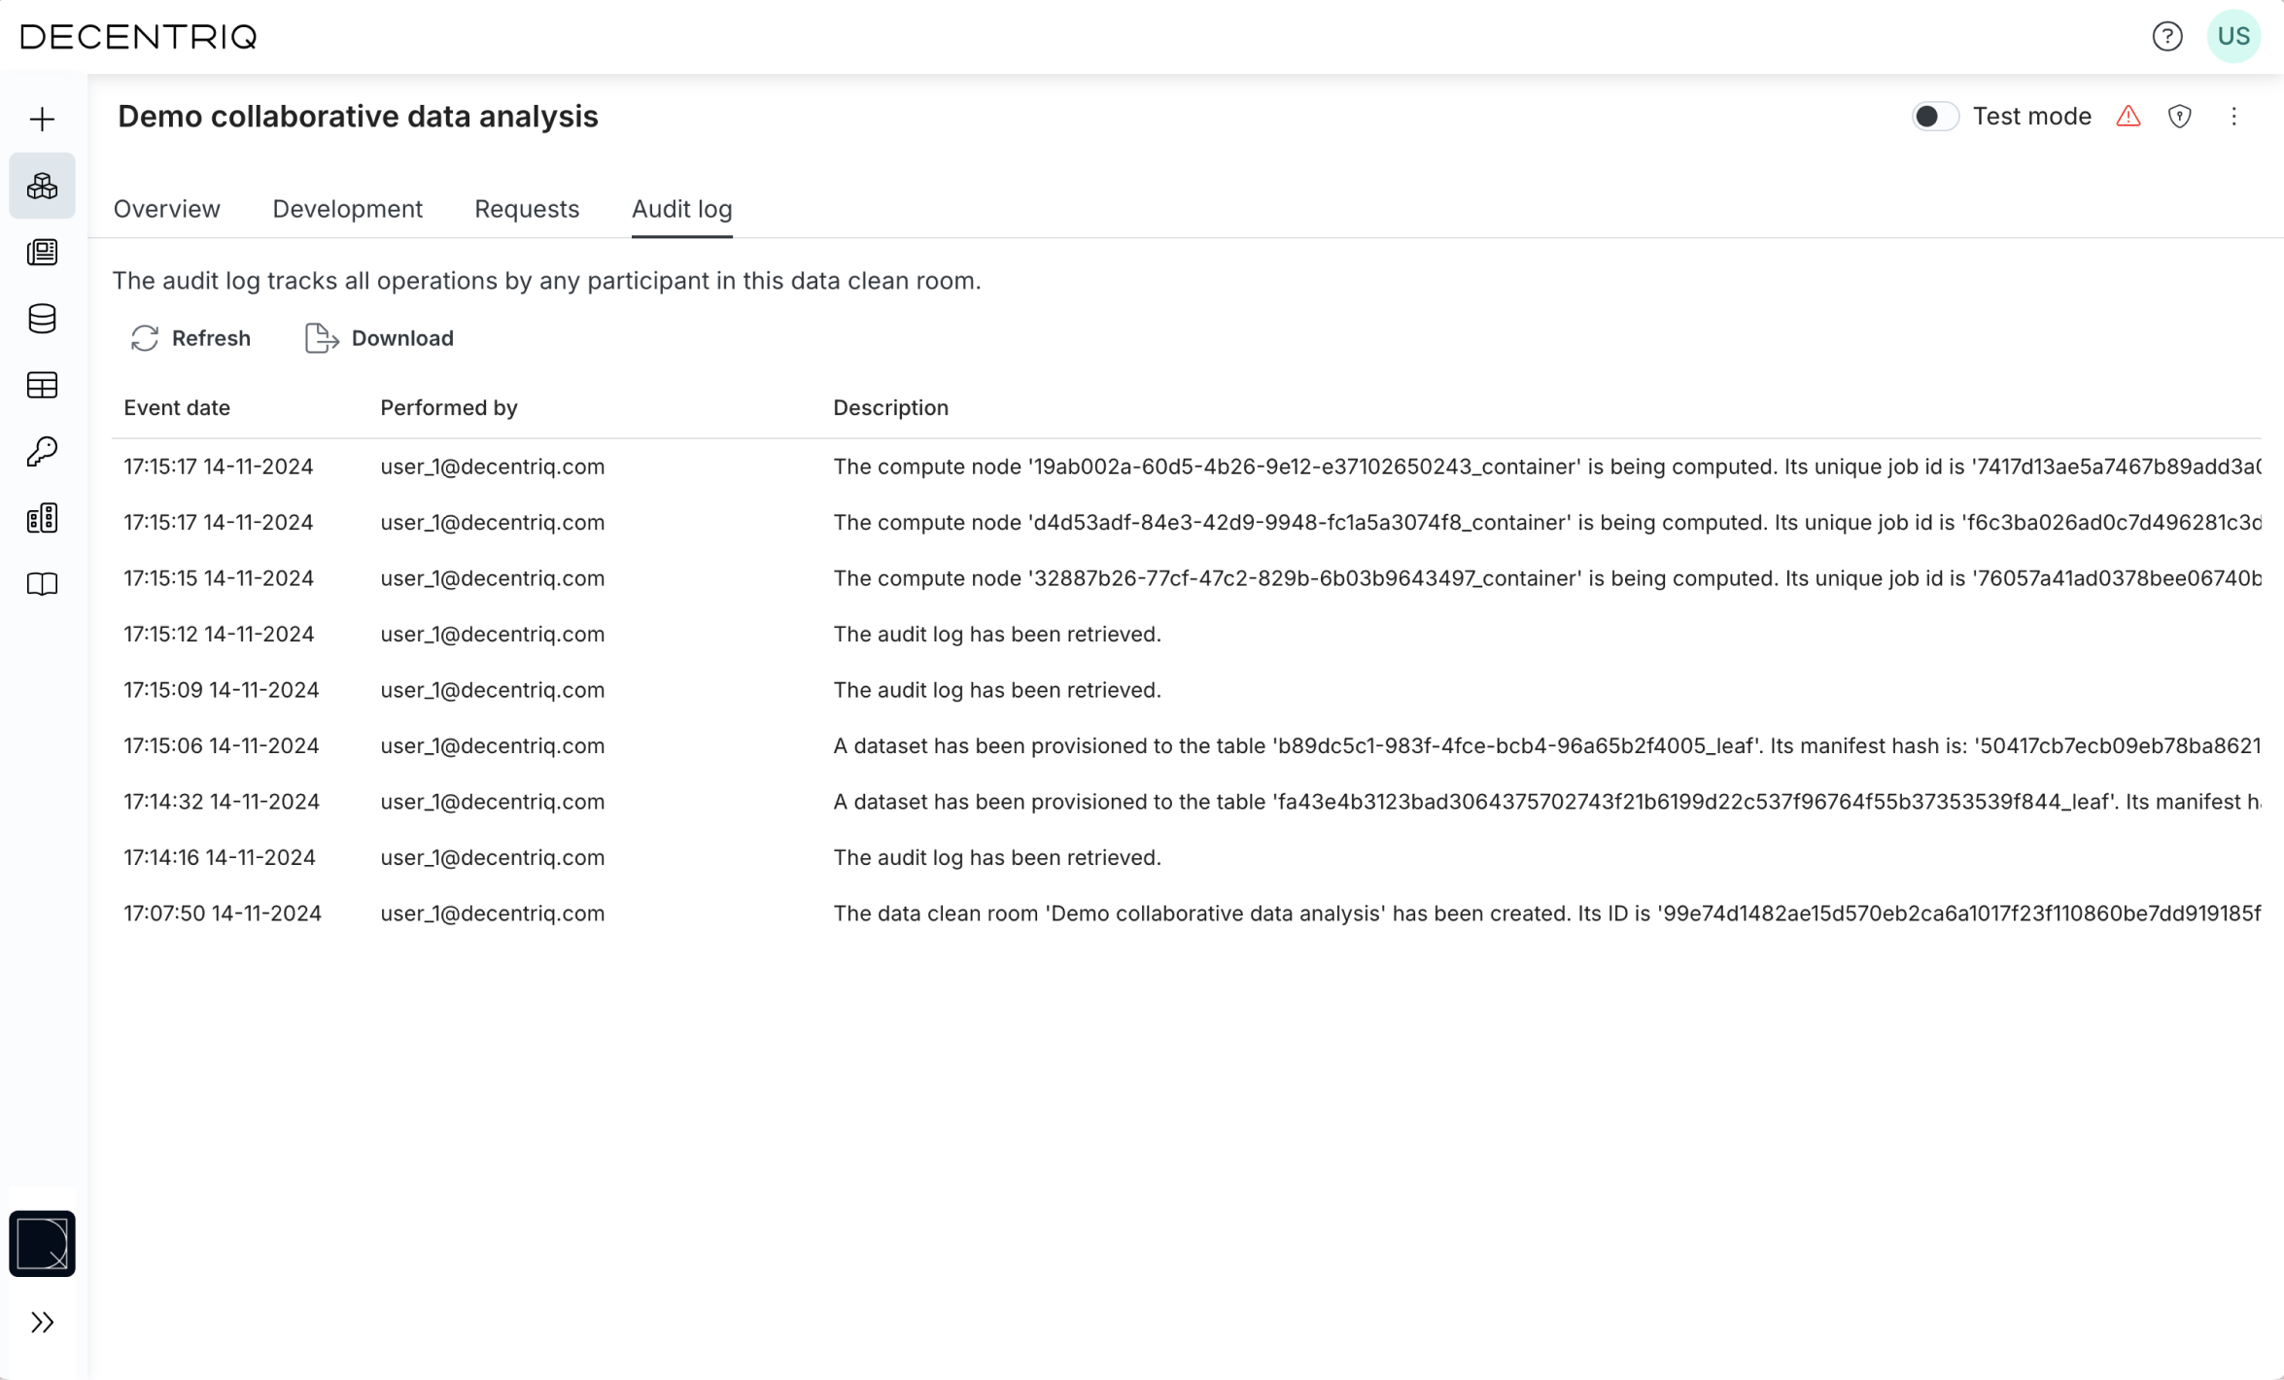The width and height of the screenshot is (2284, 1380).
Task: Open a new data clean room with plus icon
Action: pyautogui.click(x=42, y=119)
